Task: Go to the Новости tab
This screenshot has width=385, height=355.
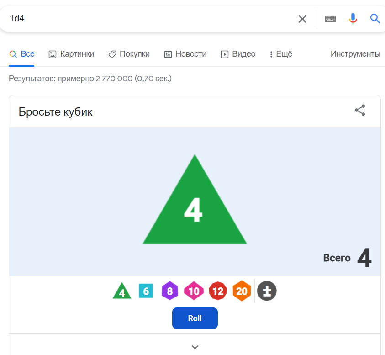Action: [185, 54]
